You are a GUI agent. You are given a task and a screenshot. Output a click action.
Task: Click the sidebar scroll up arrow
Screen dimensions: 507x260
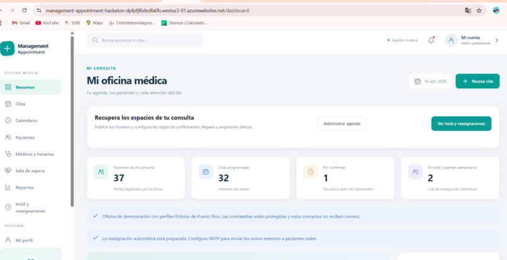tap(72, 33)
